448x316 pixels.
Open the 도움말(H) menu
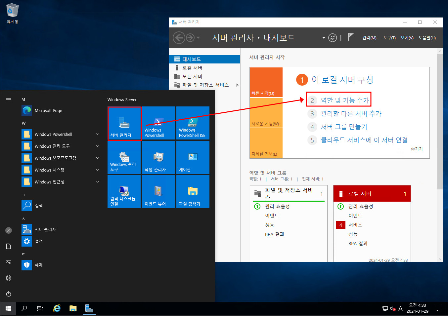(427, 38)
